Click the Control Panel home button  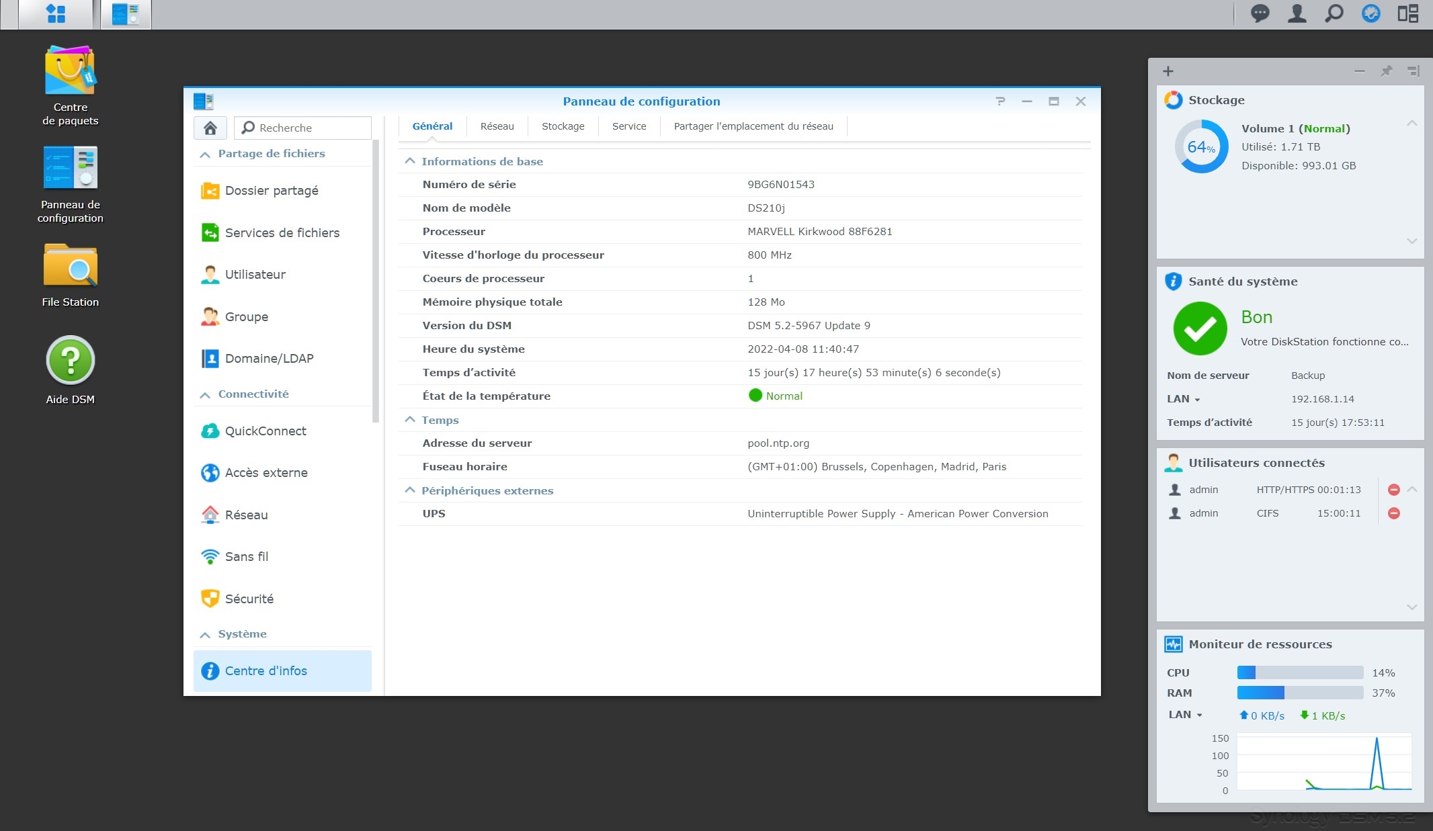pyautogui.click(x=210, y=128)
